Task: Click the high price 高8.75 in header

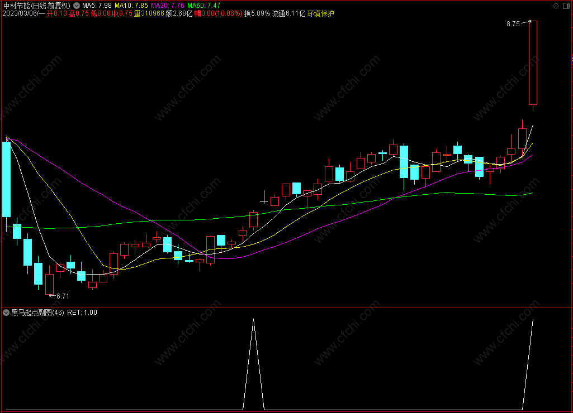Action: pyautogui.click(x=79, y=13)
